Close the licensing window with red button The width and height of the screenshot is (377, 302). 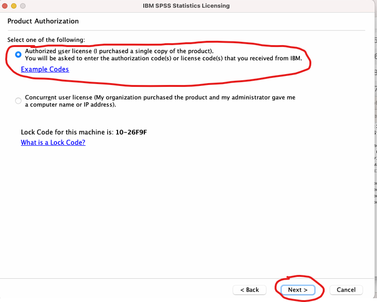[5, 6]
